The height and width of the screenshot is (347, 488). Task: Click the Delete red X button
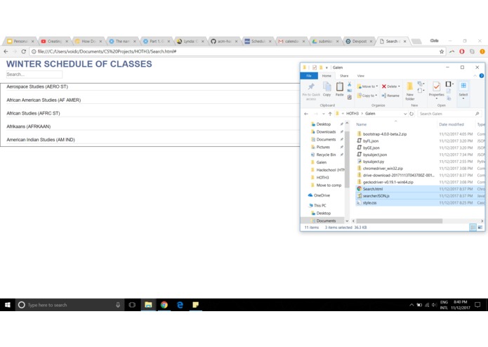(x=390, y=86)
